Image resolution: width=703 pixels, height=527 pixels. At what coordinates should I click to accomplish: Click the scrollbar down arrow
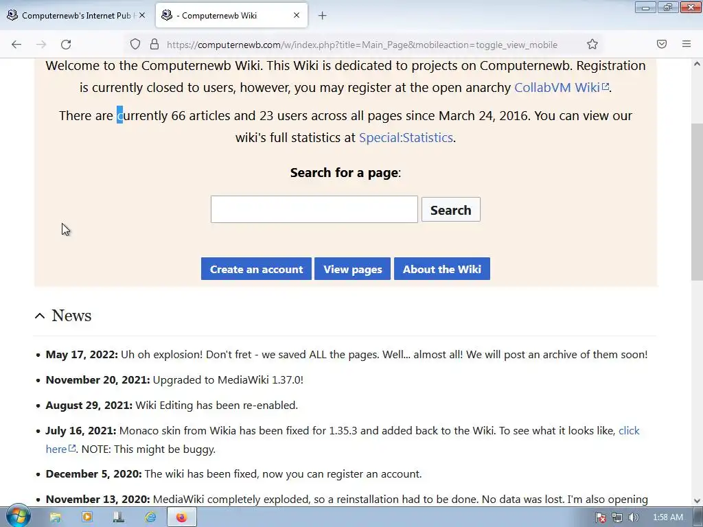click(x=697, y=501)
